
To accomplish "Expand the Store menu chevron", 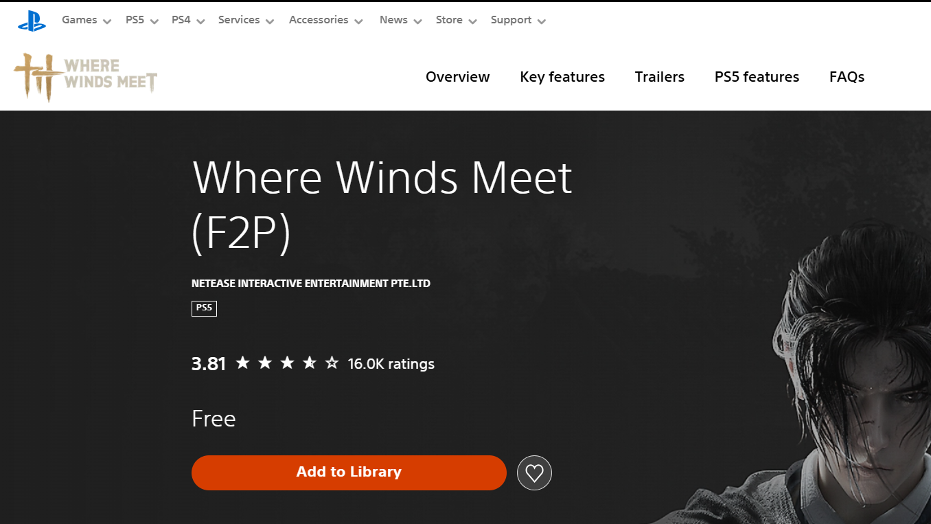I will tap(472, 22).
